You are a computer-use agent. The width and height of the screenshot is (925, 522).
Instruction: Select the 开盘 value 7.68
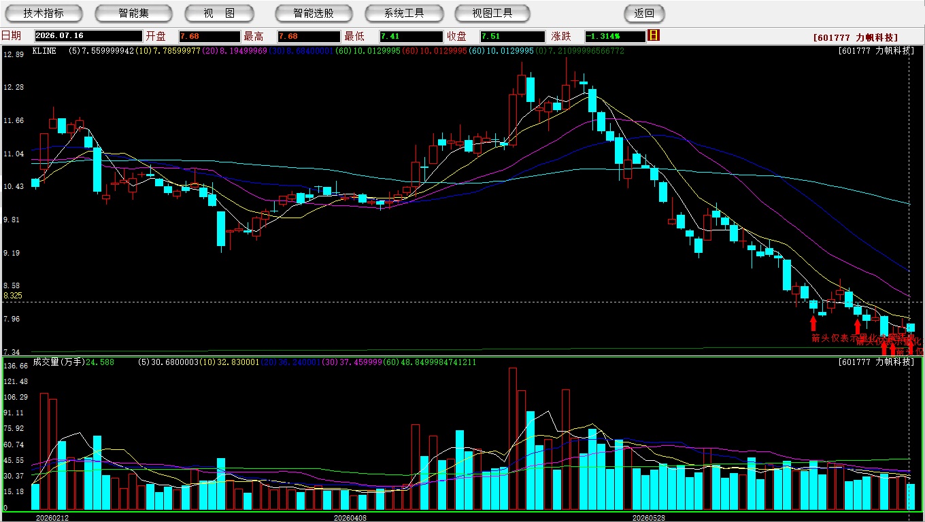click(x=209, y=36)
